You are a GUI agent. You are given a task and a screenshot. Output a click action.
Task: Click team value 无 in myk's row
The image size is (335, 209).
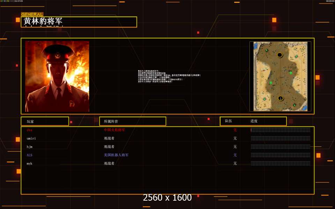pos(235,163)
